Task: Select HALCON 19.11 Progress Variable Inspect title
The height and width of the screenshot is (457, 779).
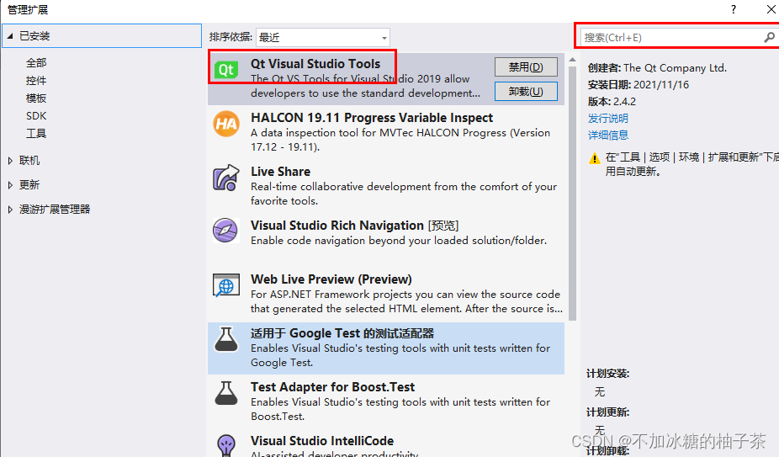Action: coord(372,118)
